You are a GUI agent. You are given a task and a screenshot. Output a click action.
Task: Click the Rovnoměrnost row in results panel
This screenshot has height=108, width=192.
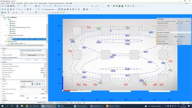174,41
